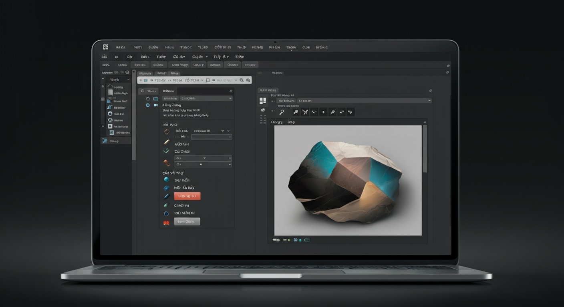564x307 pixels.
Task: Open the diagonal hatch tool on the toolbar
Action: (x=333, y=112)
